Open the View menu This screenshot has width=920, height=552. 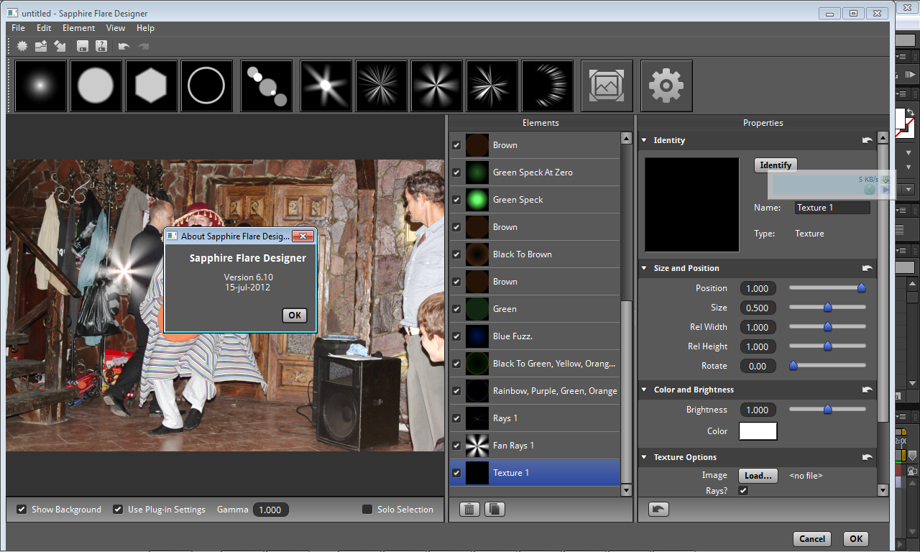tap(116, 28)
